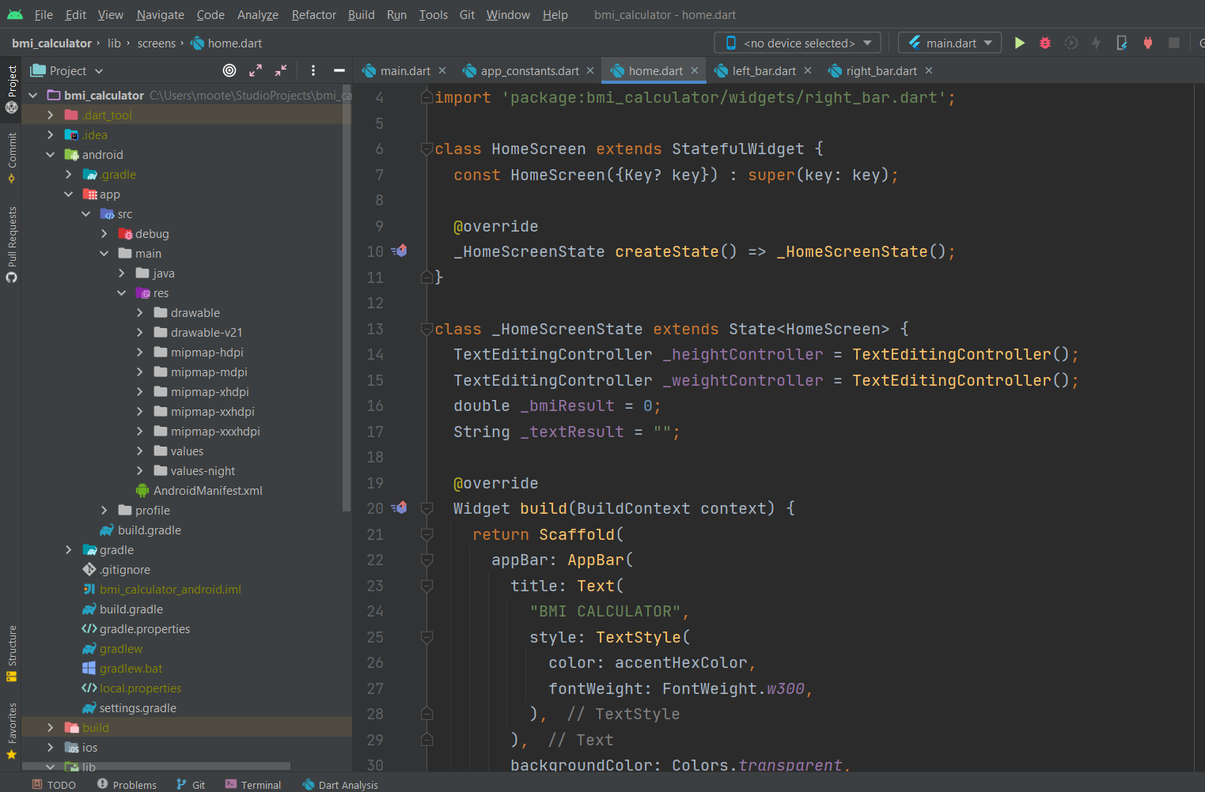1205x792 pixels.
Task: Open the Commit tool window
Action: coord(11,158)
